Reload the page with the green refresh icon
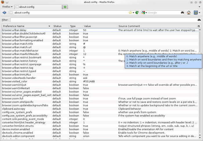Screen dimensions: 203x141 coord(137,12)
